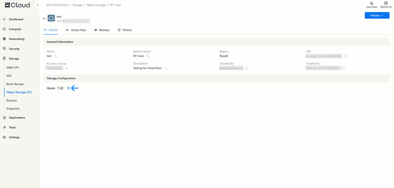Image resolution: width=394 pixels, height=188 pixels.
Task: Switch to the Access Keys tab
Action: [x=76, y=30]
